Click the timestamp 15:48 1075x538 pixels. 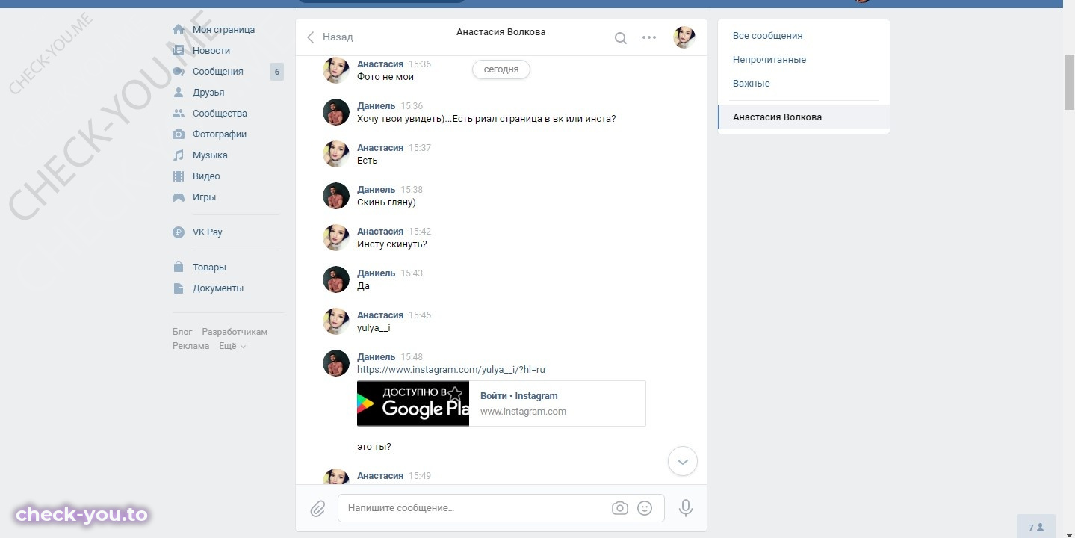coord(412,357)
